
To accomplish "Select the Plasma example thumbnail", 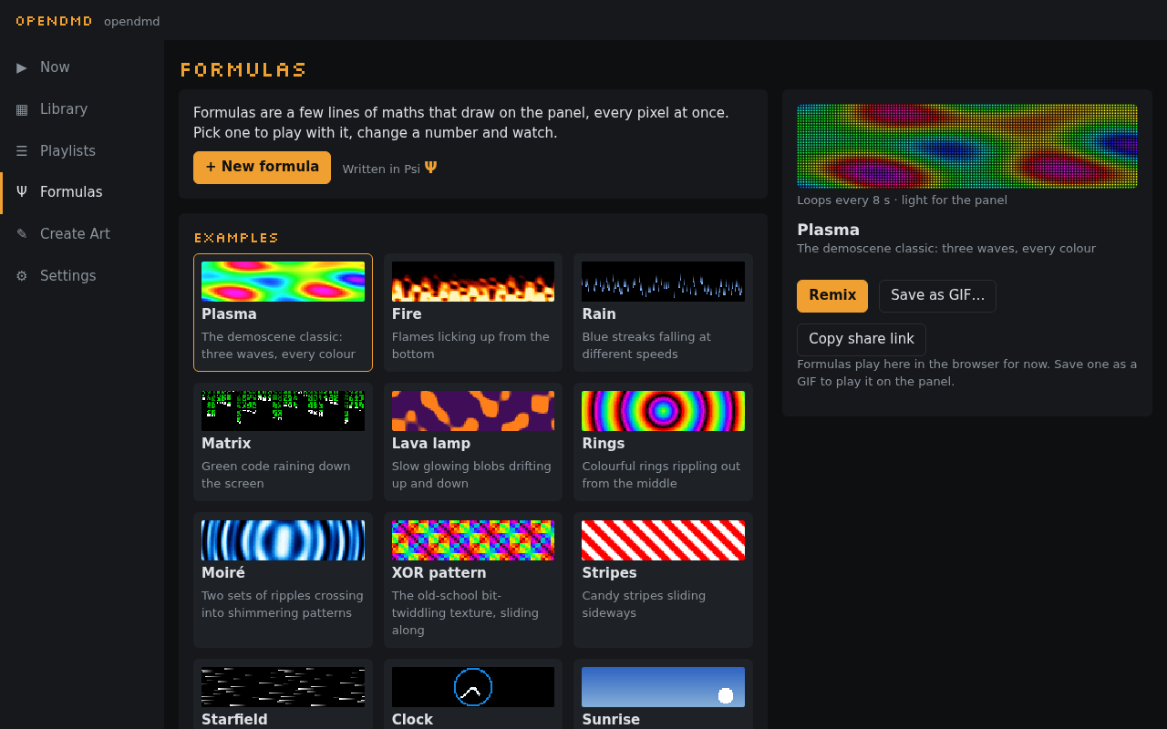I will (283, 282).
